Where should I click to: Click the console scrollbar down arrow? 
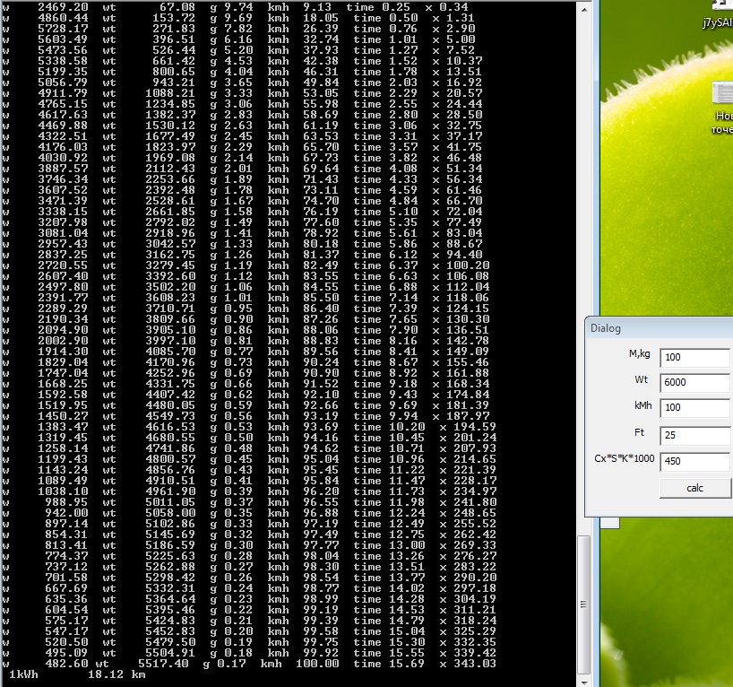(x=584, y=680)
